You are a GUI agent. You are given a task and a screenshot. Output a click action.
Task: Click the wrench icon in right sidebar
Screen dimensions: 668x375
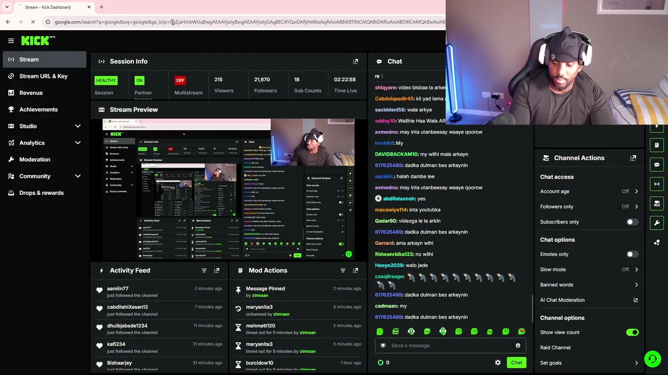click(x=657, y=222)
